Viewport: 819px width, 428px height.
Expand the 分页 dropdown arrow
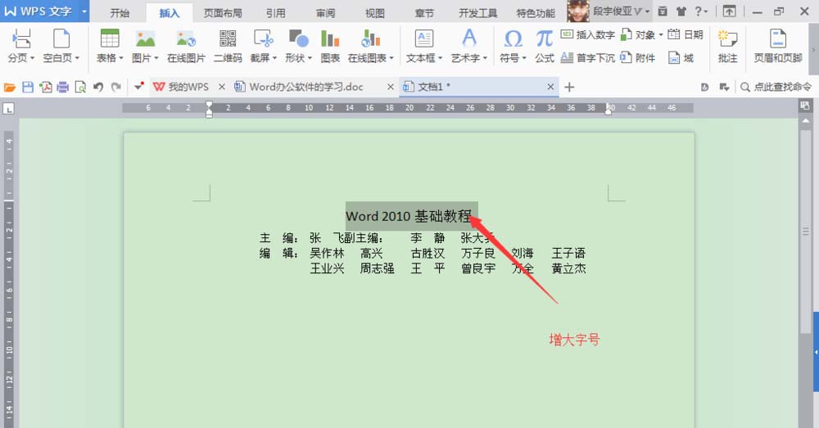[x=33, y=58]
